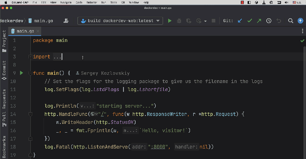This screenshot has height=159, width=306.
Task: Run the selected build configuration
Action: coord(170,21)
